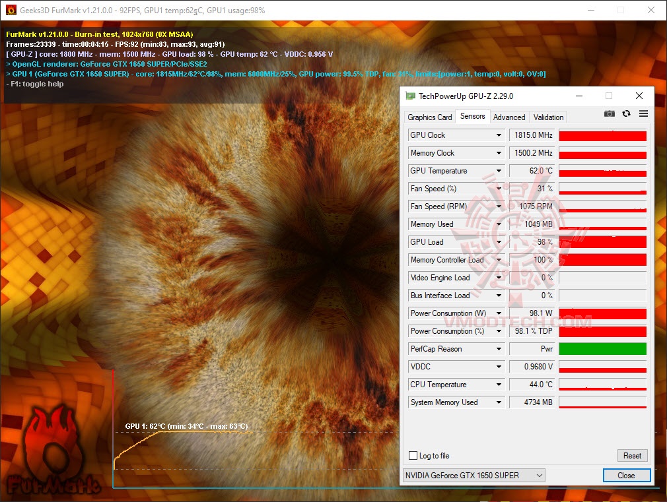Expand the Fan Speed (%) sensor dropdown
The height and width of the screenshot is (502, 667).
(499, 189)
